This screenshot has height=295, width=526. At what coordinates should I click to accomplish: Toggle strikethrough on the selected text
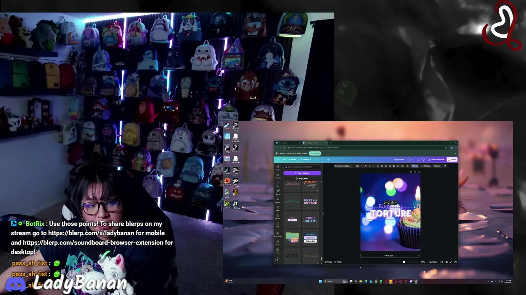click(382, 166)
